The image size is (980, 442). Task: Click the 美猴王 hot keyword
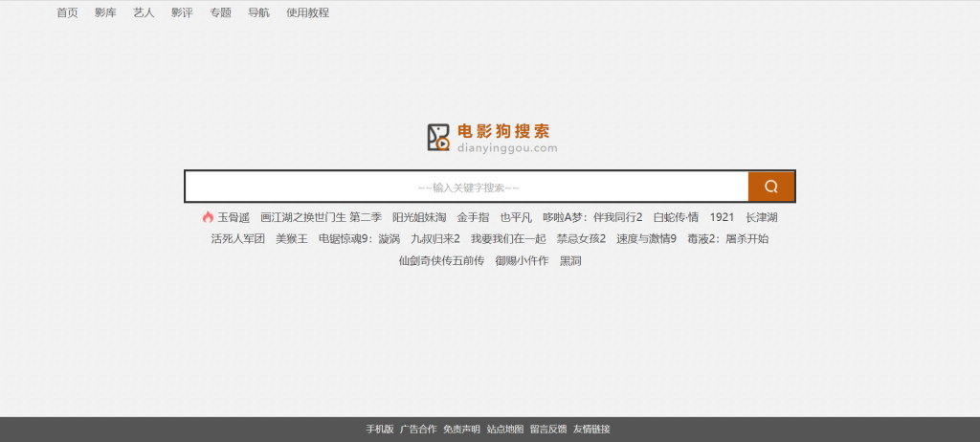292,239
